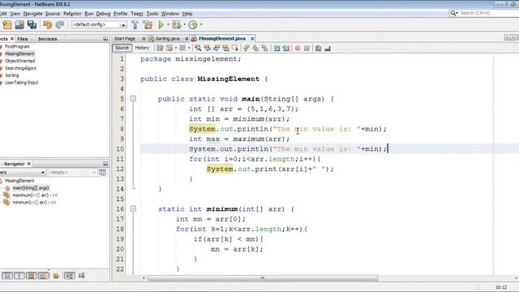
Task: Click the Stop Macro Recording square icon
Action: click(x=307, y=49)
